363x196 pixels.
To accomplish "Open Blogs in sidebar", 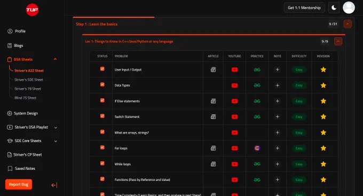I will (15, 45).
